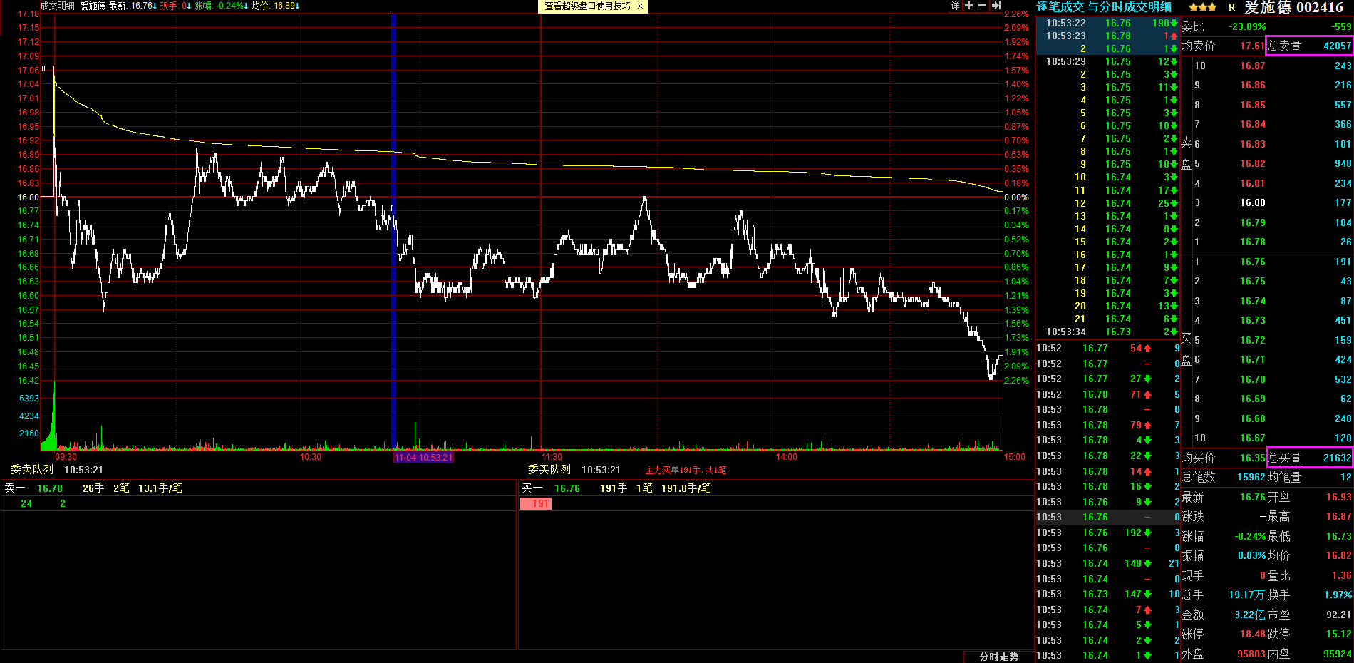Click the 金额 3.22亿 value
Screen dimensions: 1354x663
1250,615
